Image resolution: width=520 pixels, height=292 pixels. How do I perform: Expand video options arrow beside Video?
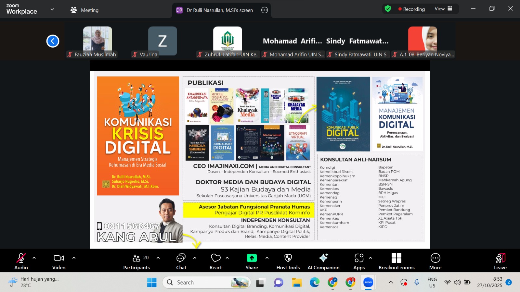tap(74, 258)
